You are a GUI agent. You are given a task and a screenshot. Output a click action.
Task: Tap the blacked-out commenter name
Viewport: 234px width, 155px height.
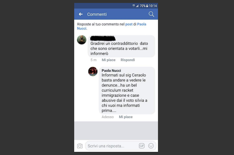pyautogui.click(x=103, y=38)
